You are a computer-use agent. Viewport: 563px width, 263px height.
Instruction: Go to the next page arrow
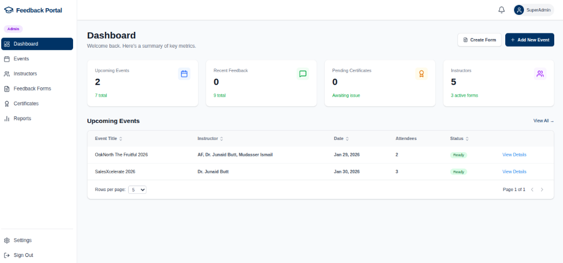click(x=542, y=189)
